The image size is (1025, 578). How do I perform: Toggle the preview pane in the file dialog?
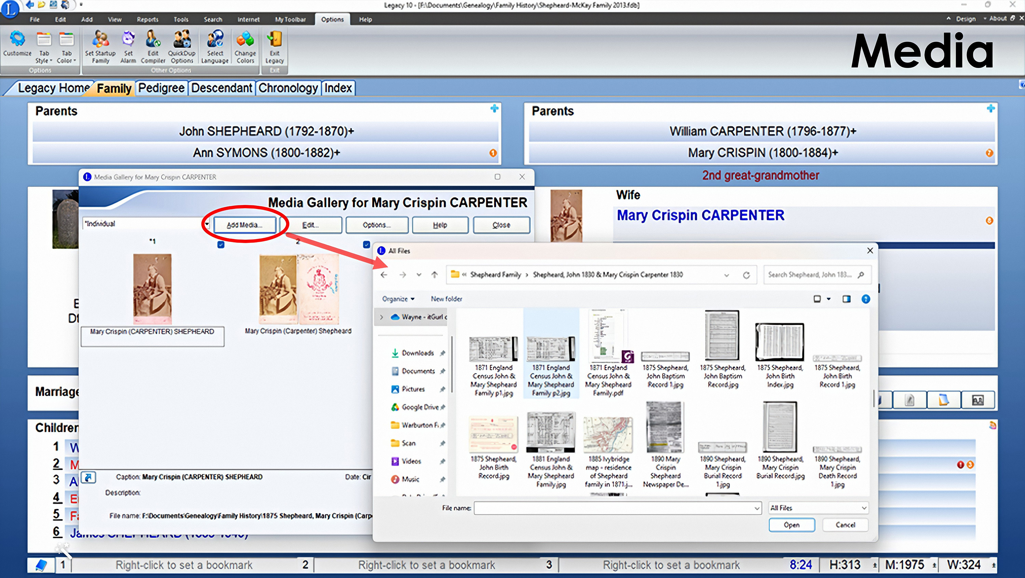coord(846,299)
